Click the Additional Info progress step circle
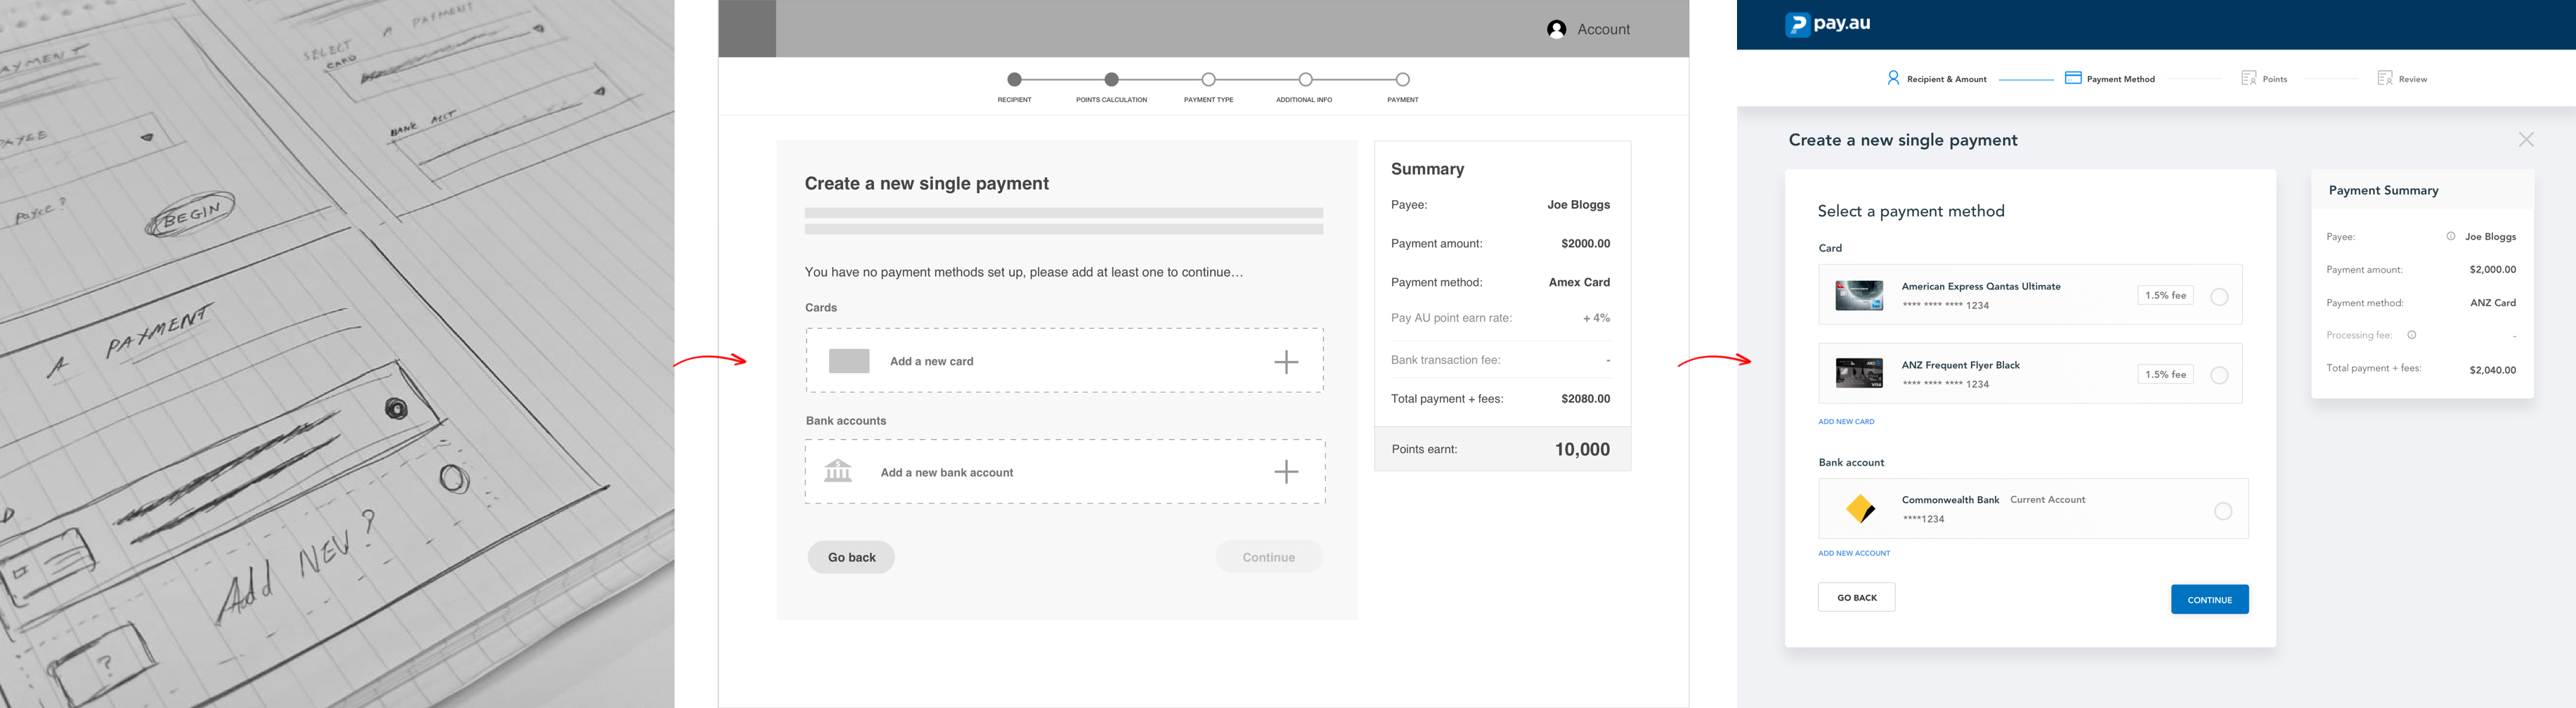Image resolution: width=2576 pixels, height=708 pixels. [x=1305, y=80]
